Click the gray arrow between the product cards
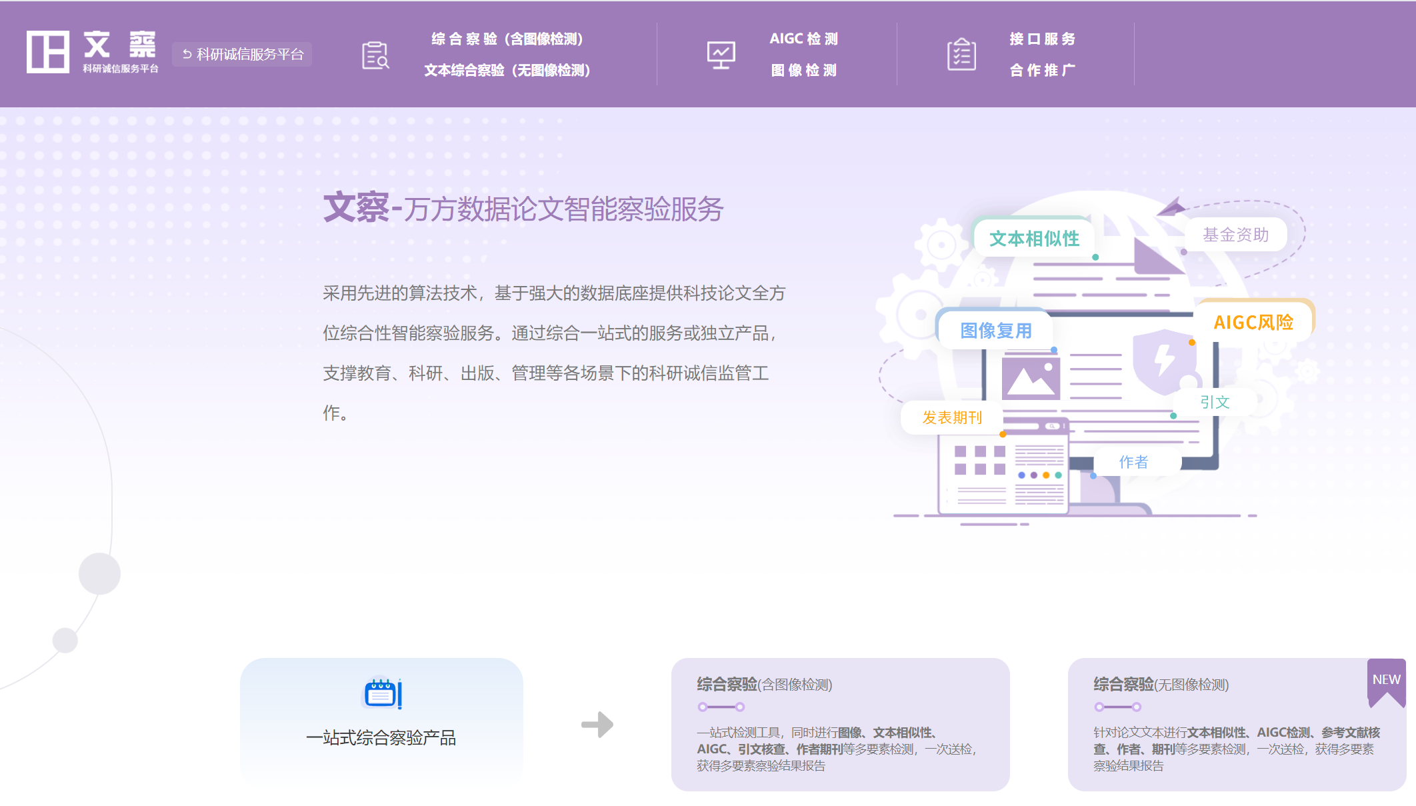This screenshot has width=1416, height=806. click(598, 725)
